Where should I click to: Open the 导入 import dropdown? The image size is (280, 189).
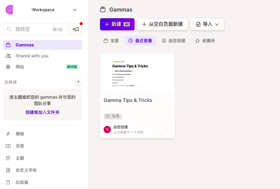[207, 24]
